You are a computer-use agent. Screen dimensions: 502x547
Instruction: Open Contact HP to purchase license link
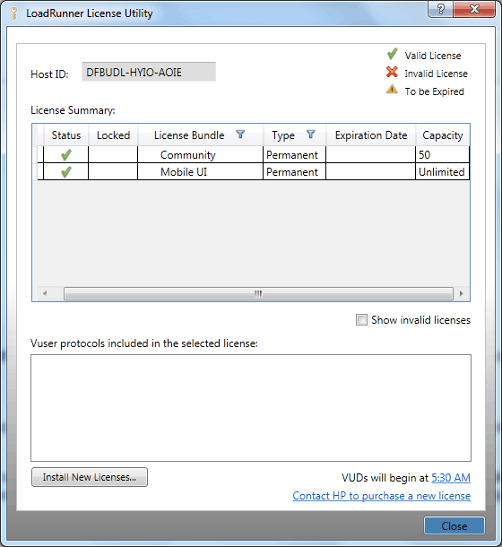[381, 496]
